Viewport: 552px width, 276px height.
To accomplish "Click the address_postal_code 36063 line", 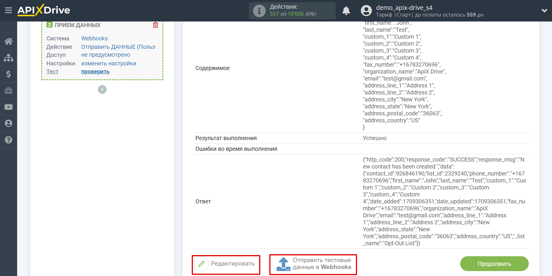I will click(x=402, y=113).
